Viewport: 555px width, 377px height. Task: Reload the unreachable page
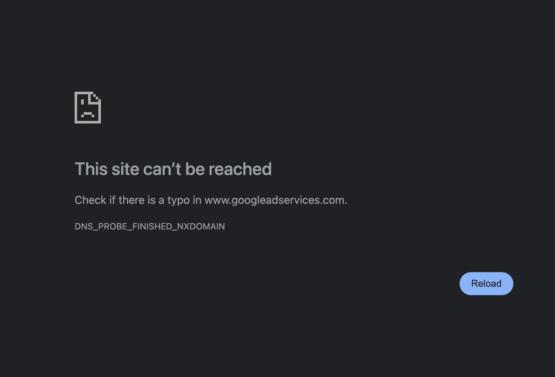(486, 283)
